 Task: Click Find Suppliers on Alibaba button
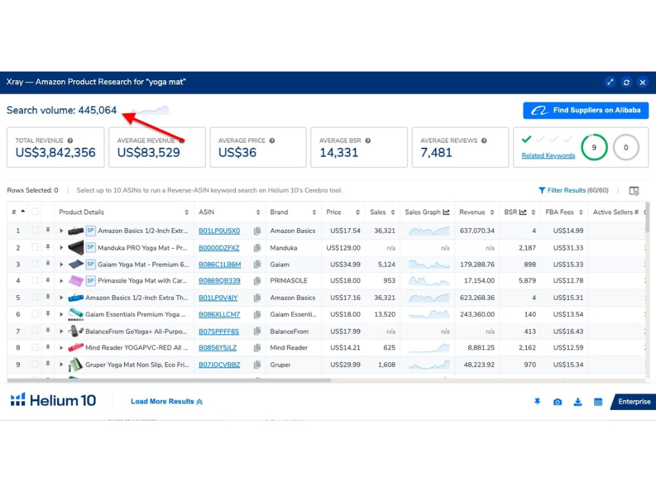click(x=586, y=110)
